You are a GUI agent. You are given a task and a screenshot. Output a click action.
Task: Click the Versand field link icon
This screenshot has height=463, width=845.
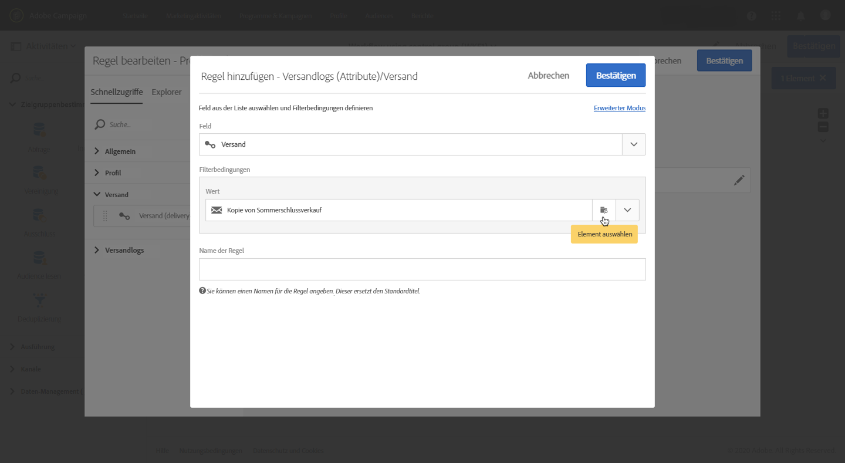click(210, 144)
